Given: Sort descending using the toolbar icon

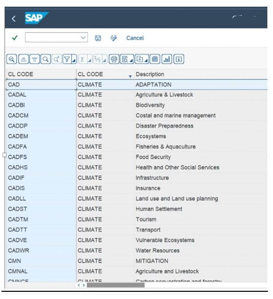Looking at the screenshot, I should pyautogui.click(x=34, y=59).
